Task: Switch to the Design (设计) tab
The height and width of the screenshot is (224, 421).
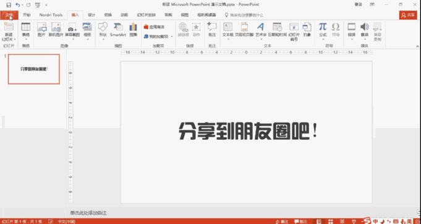Action: pyautogui.click(x=91, y=15)
